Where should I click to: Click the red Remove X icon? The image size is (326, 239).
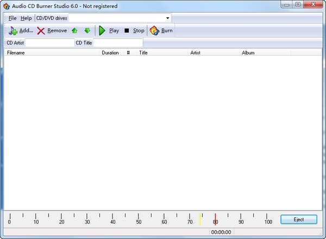tap(41, 31)
